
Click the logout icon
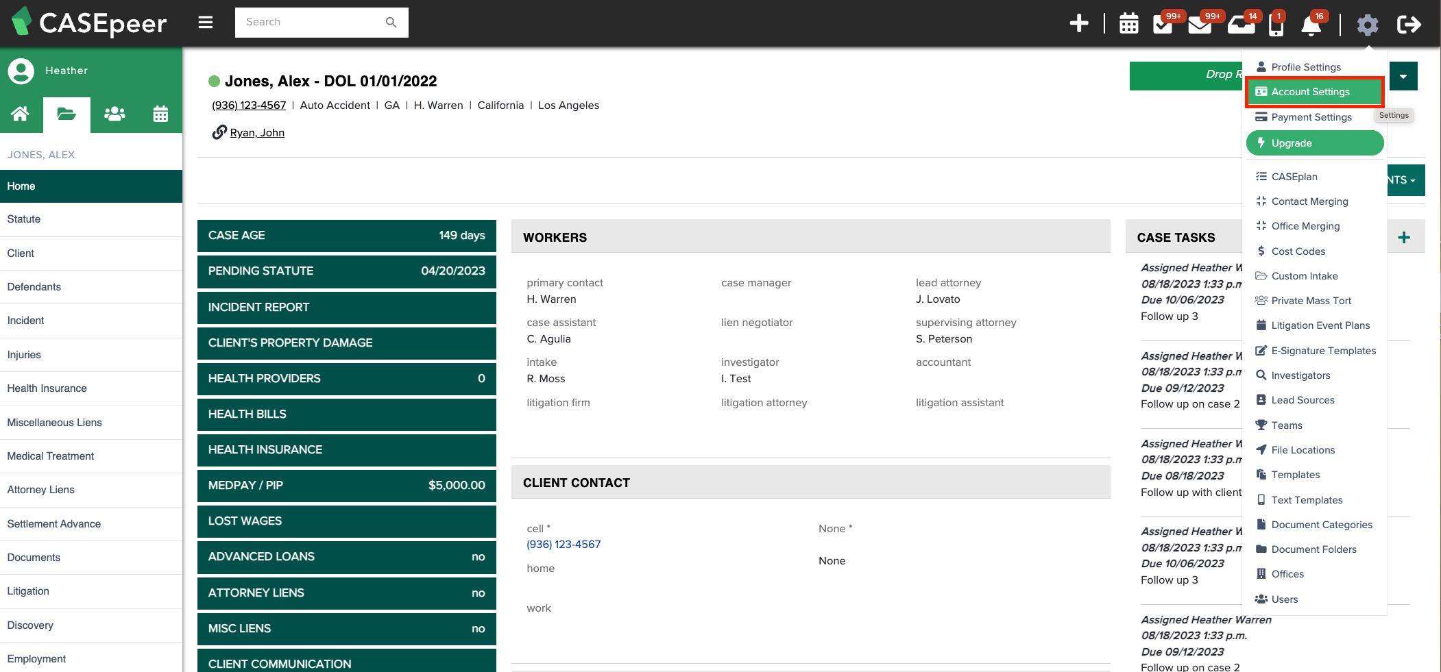tap(1409, 25)
